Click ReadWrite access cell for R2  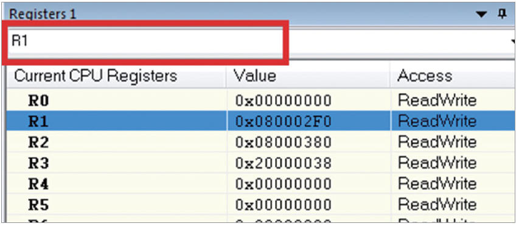pos(437,142)
